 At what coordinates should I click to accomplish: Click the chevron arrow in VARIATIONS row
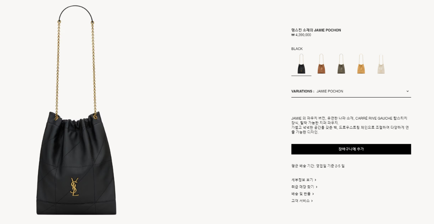408,91
